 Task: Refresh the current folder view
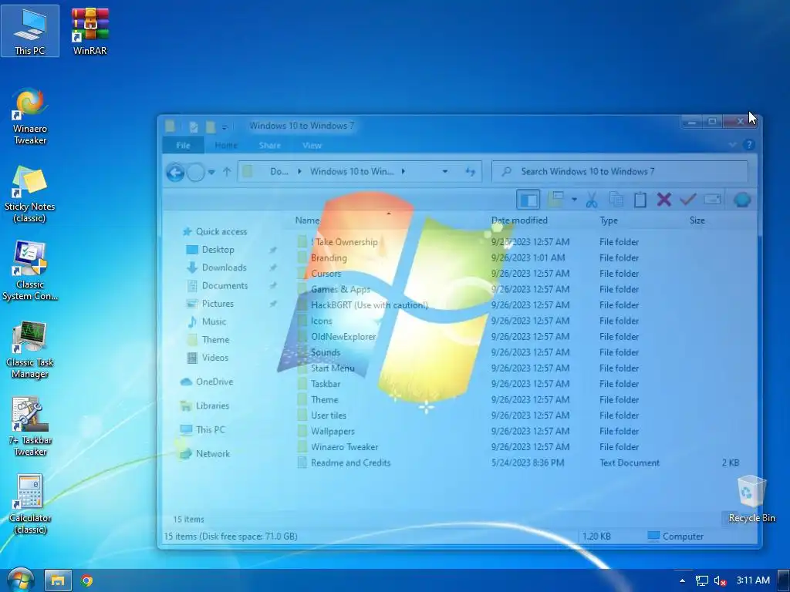point(470,172)
